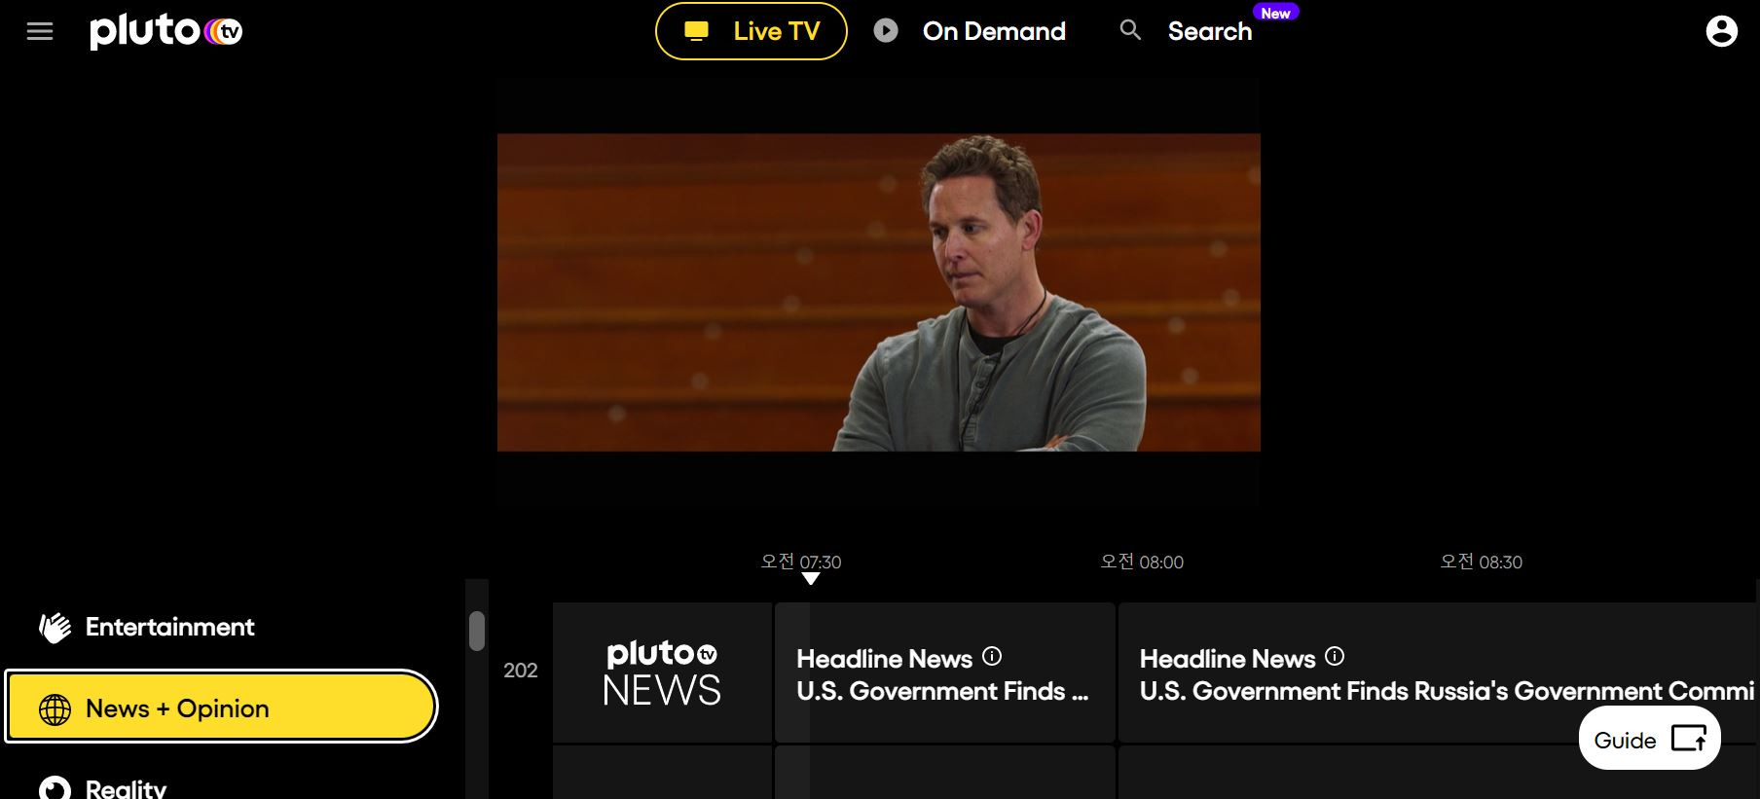Click the New badge beside Search
The width and height of the screenshot is (1760, 799).
coord(1275,13)
